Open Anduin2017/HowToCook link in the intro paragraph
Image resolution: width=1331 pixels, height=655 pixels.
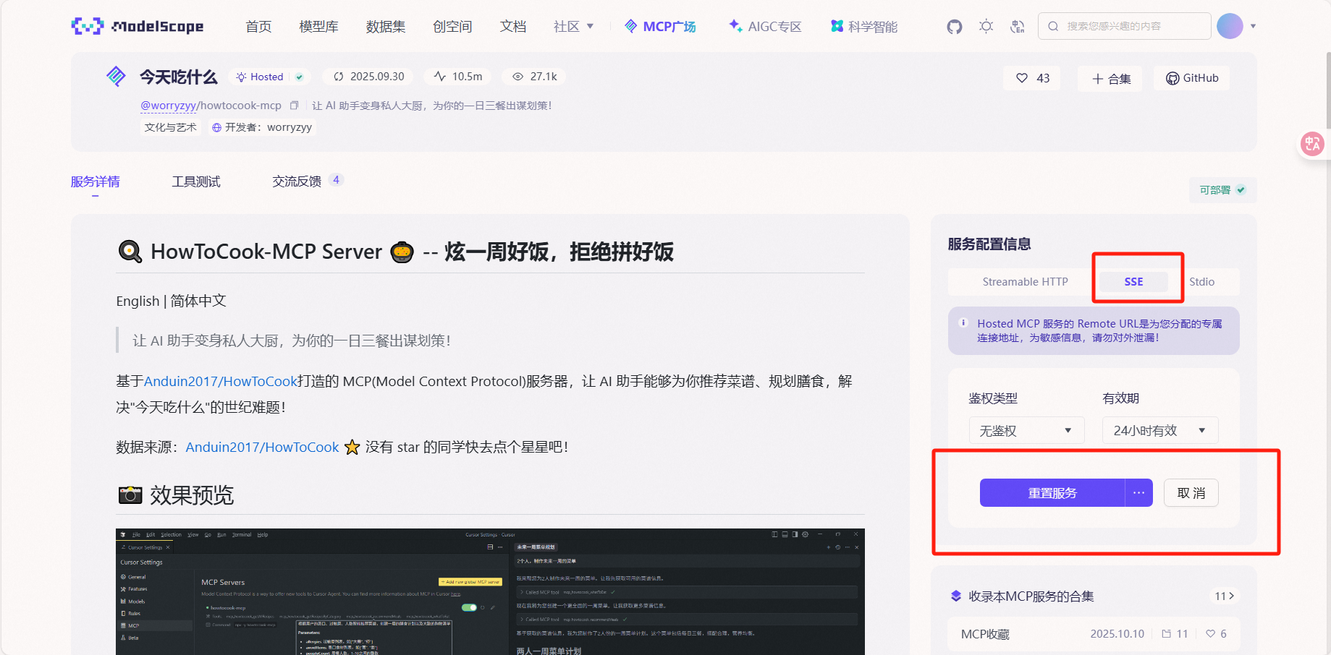pyautogui.click(x=221, y=381)
